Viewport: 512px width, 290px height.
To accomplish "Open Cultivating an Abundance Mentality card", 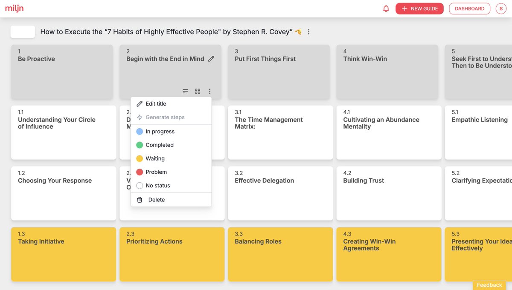I will (x=389, y=132).
